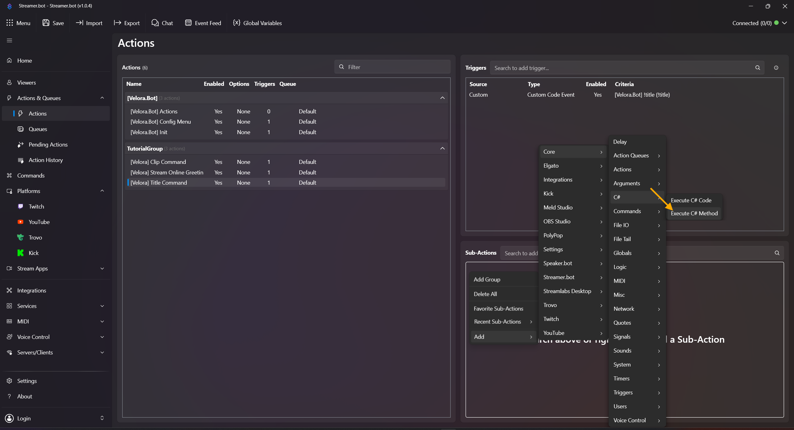
Task: Open the Connected status dropdown arrow
Action: pos(784,23)
